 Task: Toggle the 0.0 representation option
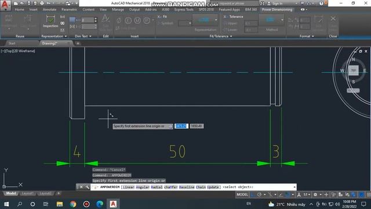pyautogui.click(x=62, y=17)
